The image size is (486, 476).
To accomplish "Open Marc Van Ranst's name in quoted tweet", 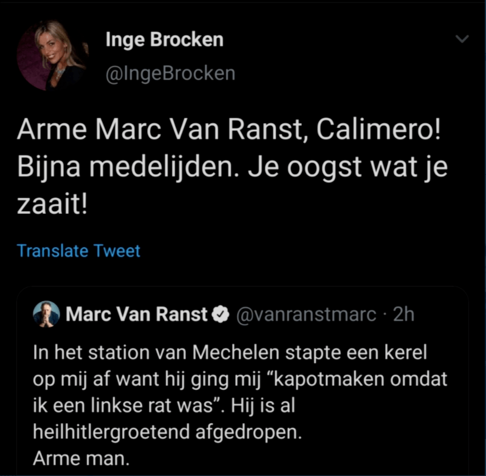I will tap(136, 314).
